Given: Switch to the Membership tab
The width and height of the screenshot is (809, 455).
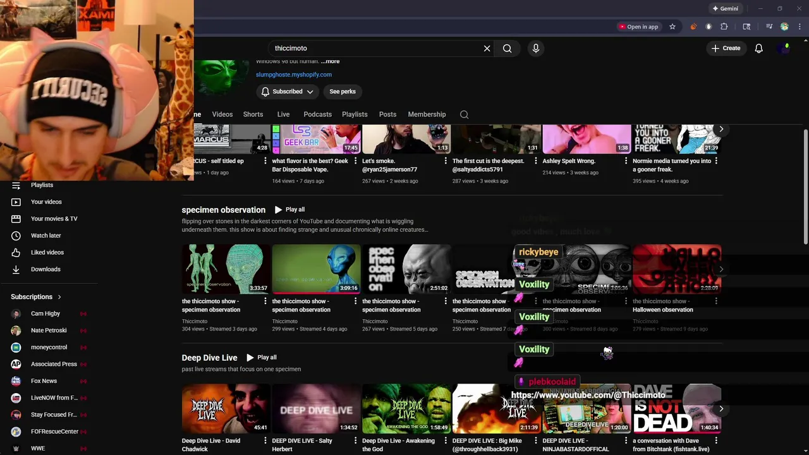Looking at the screenshot, I should [427, 114].
